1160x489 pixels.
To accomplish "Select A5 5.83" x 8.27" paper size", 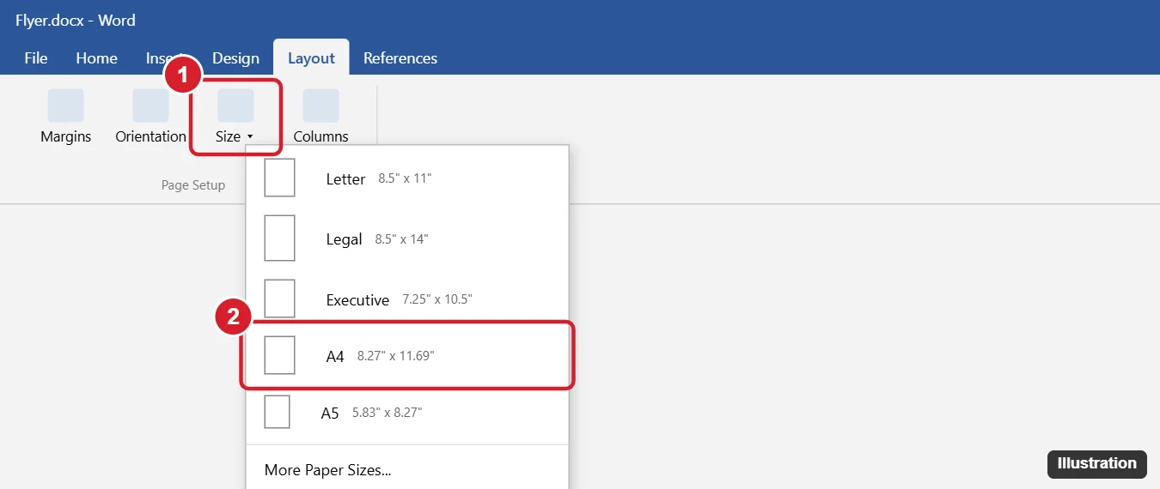I will click(407, 413).
